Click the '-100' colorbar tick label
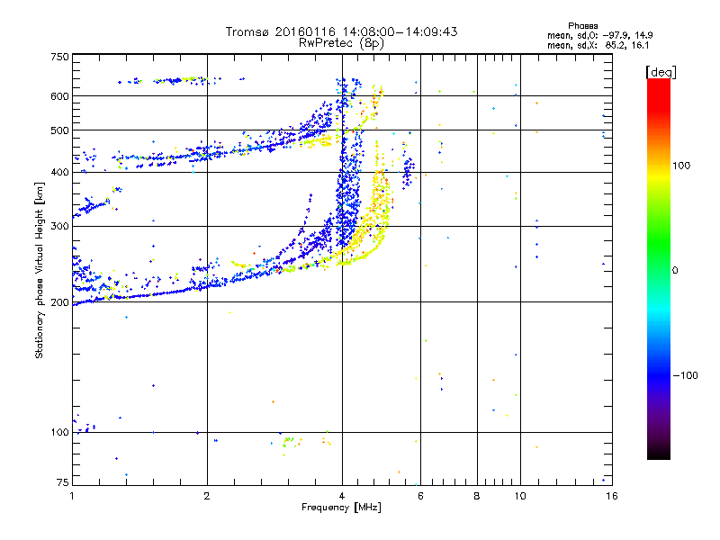720x540 pixels. pos(685,375)
